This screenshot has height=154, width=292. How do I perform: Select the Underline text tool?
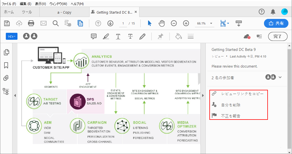(118, 36)
